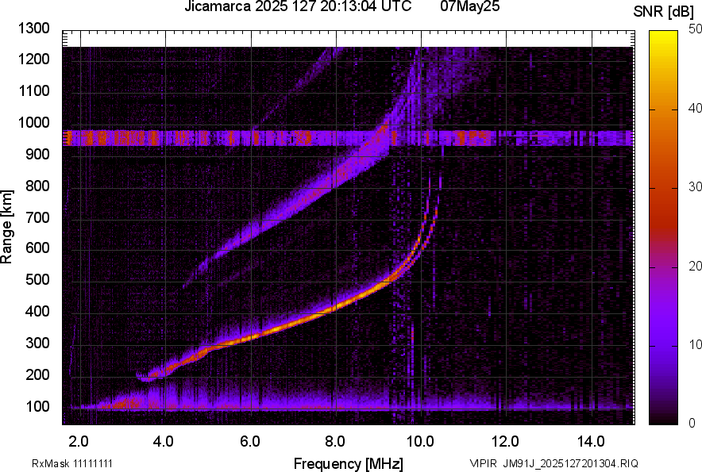Click range tick label '700'
The width and height of the screenshot is (702, 472).
click(x=37, y=217)
